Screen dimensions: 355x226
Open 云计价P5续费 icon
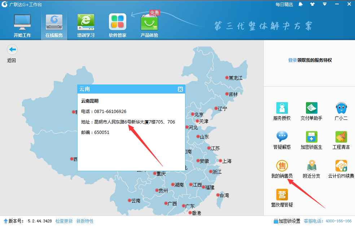pos(341,166)
